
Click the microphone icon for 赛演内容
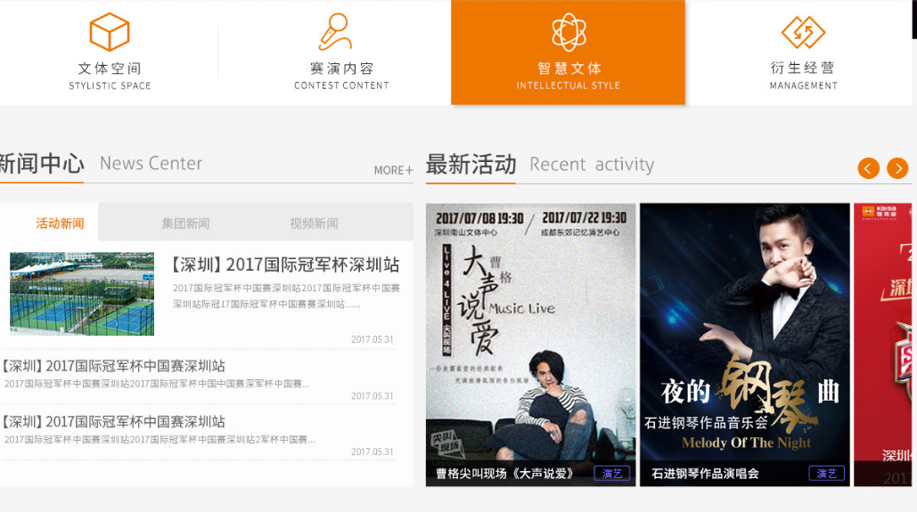(x=336, y=31)
